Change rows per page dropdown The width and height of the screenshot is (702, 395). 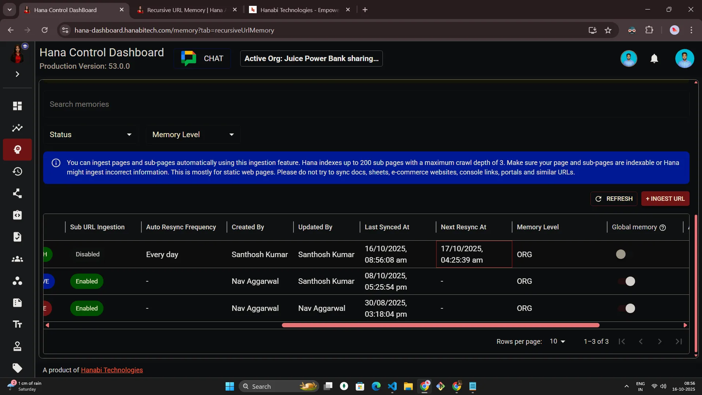pyautogui.click(x=557, y=341)
